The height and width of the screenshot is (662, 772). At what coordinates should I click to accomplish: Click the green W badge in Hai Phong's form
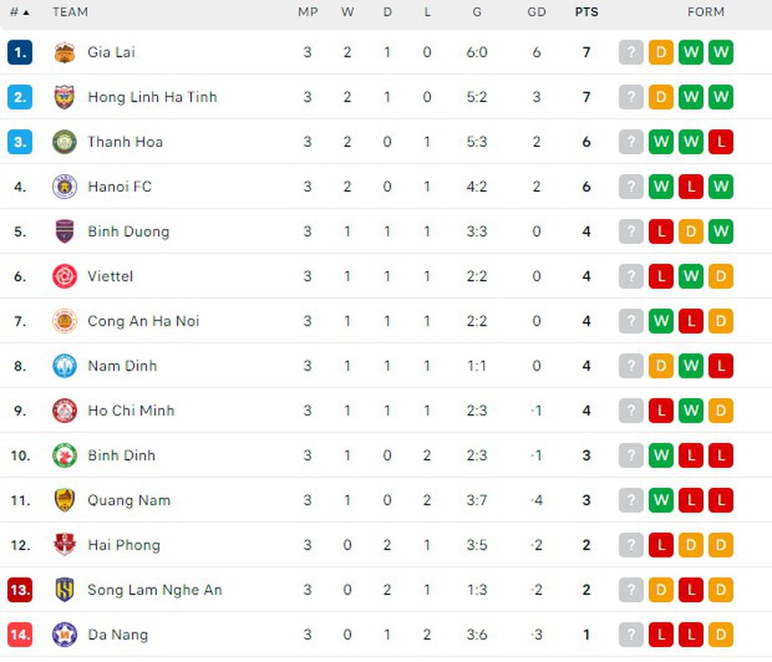(662, 544)
